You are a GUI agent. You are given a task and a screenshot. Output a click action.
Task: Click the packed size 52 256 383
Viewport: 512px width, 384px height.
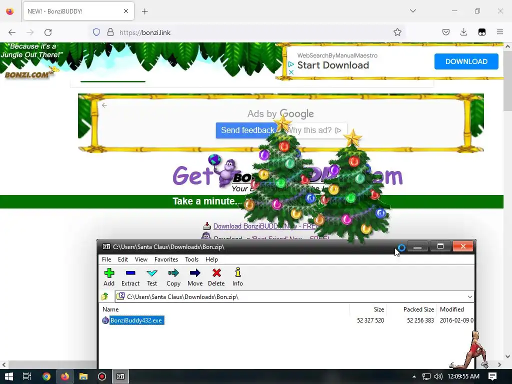[420, 320]
